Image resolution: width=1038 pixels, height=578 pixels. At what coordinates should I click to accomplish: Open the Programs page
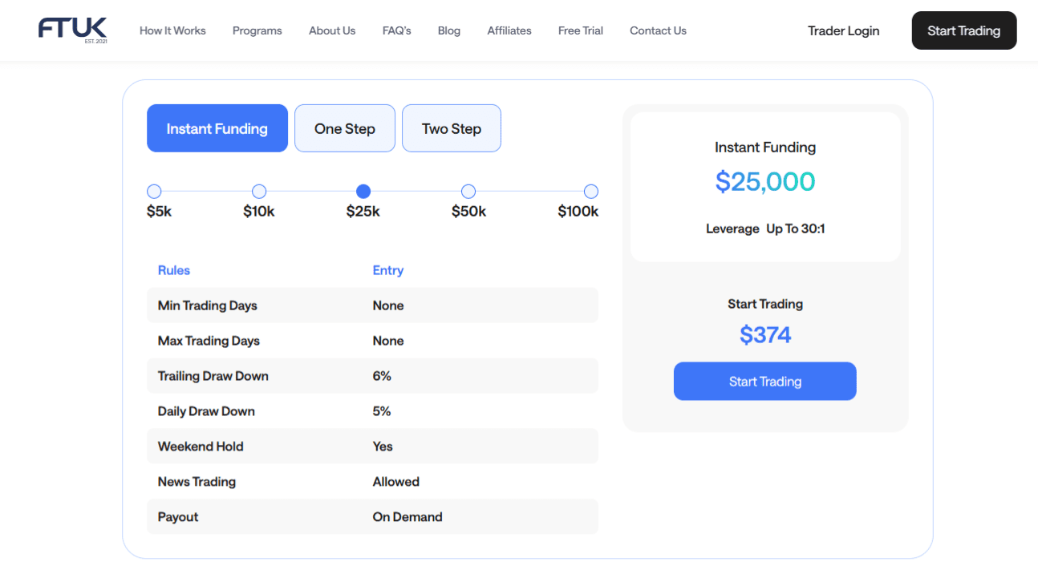tap(257, 30)
